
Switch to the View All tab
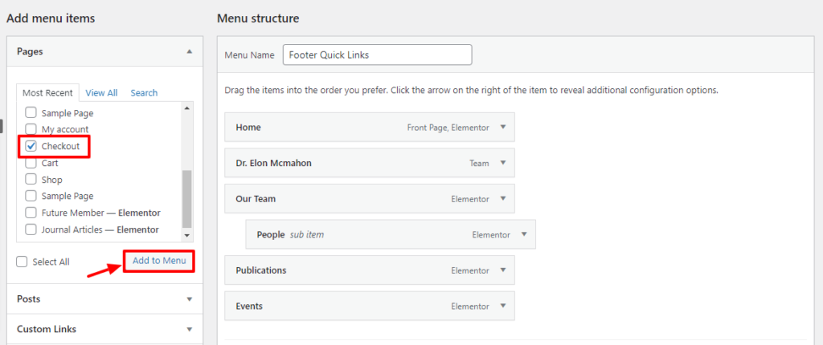coord(101,93)
